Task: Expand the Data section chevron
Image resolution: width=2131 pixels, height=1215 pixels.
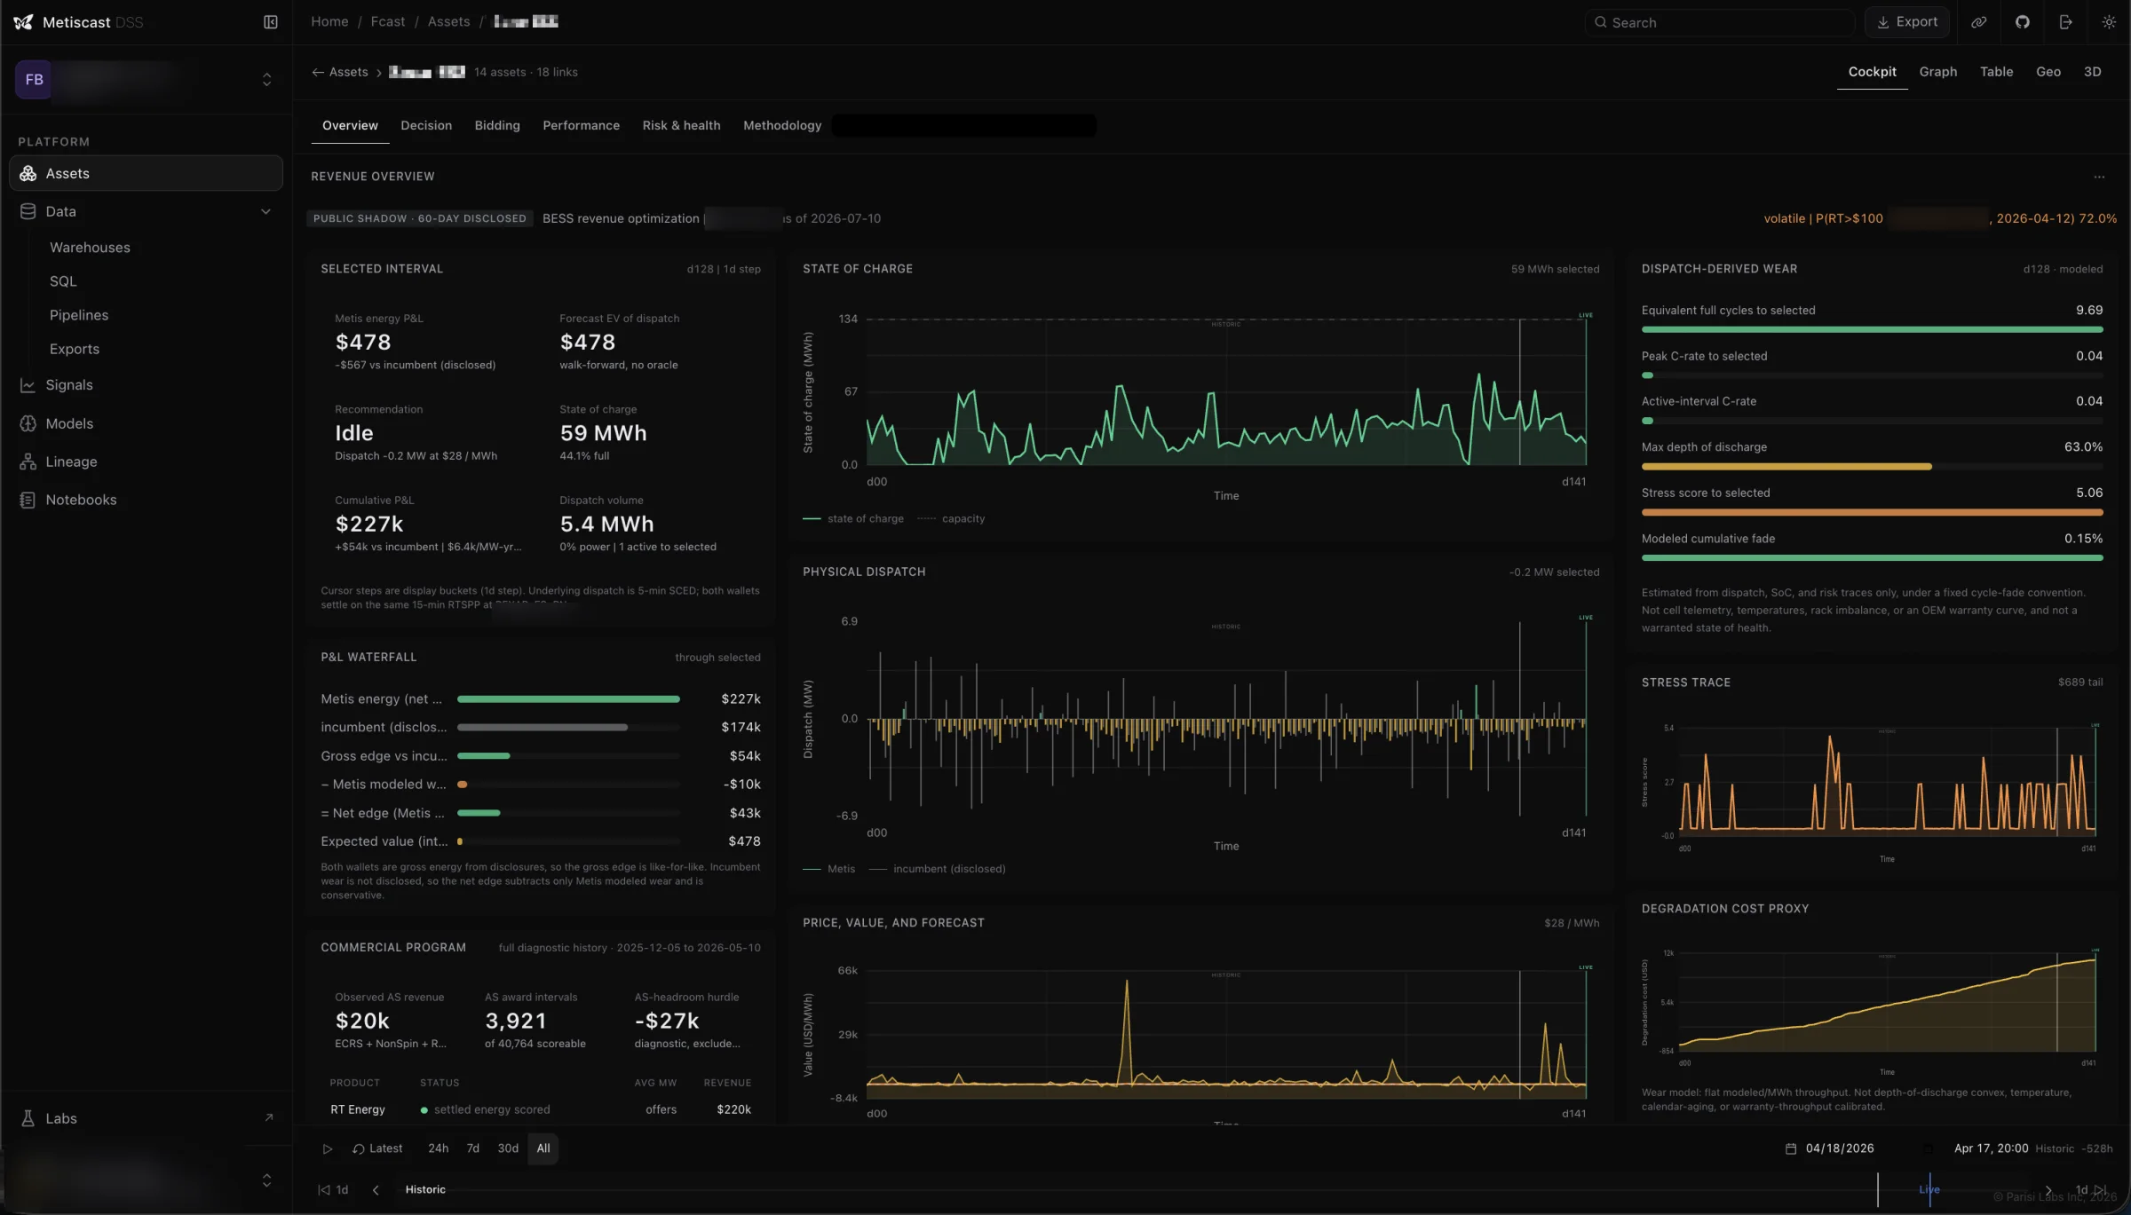Action: [x=265, y=211]
